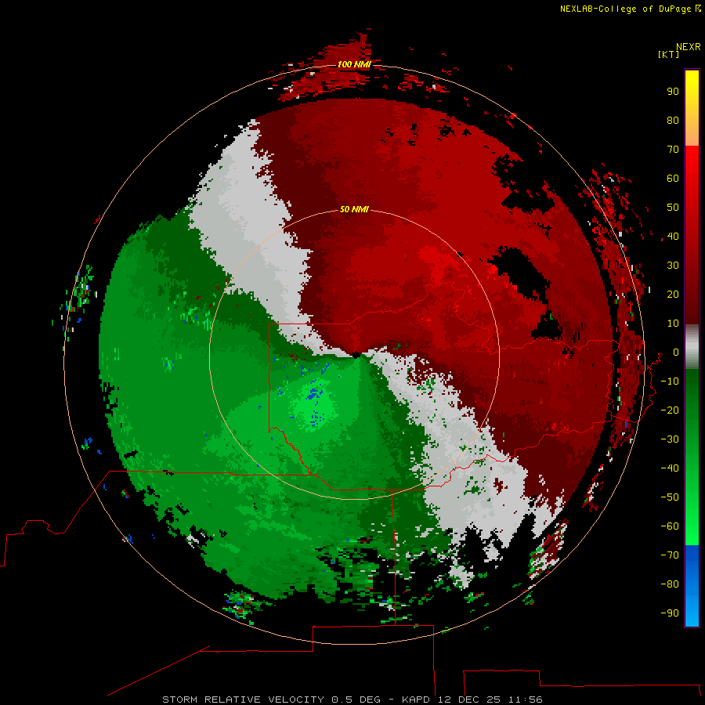Screen dimensions: 705x705
Task: Click the bright green inbound velocity core
Action: point(315,406)
